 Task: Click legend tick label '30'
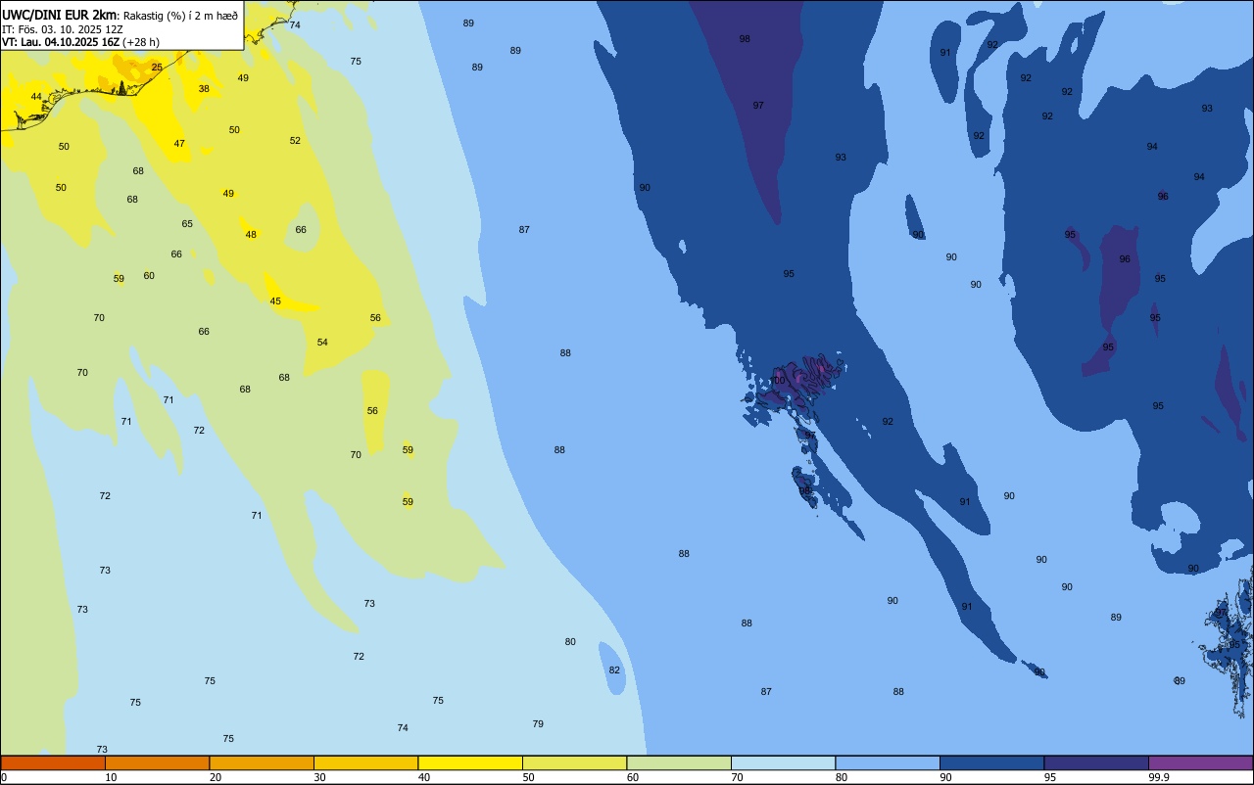pyautogui.click(x=319, y=777)
